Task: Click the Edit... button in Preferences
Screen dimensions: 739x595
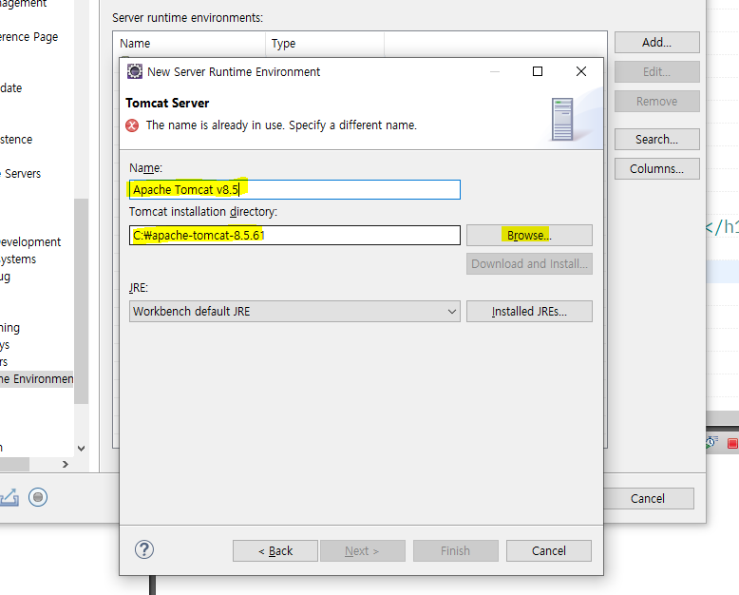Action: pos(657,71)
